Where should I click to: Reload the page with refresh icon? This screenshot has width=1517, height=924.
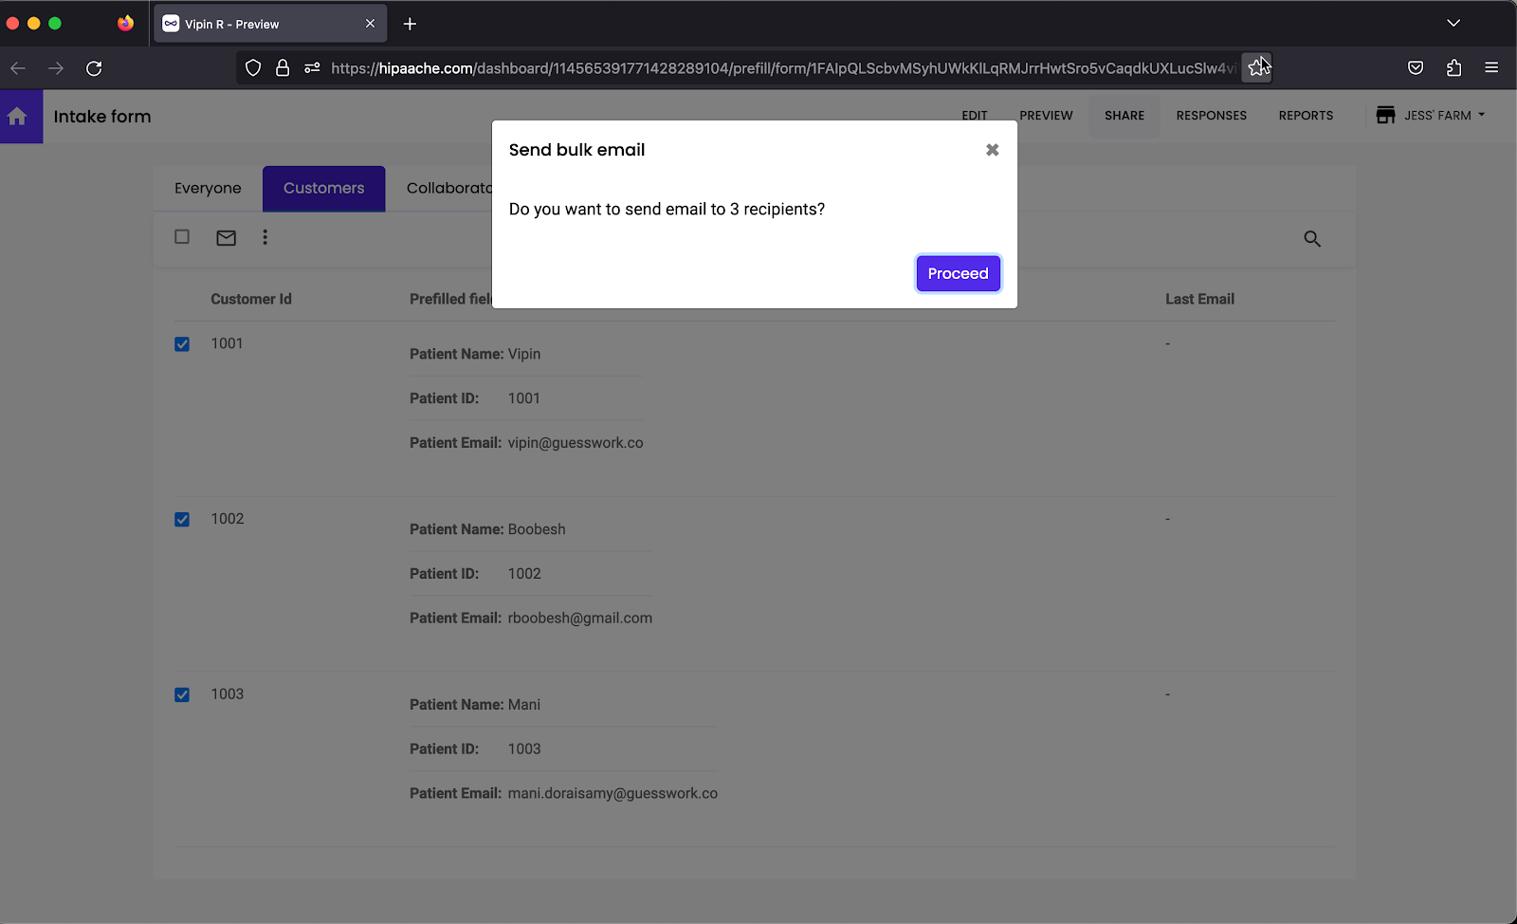pyautogui.click(x=94, y=67)
